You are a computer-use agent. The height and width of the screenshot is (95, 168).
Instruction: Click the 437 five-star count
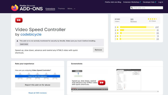[157, 27]
